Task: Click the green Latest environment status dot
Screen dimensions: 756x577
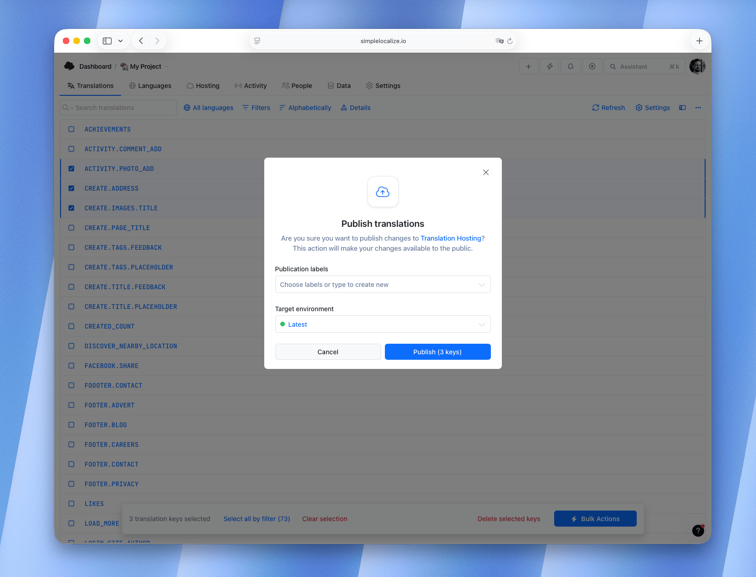Action: pos(283,324)
